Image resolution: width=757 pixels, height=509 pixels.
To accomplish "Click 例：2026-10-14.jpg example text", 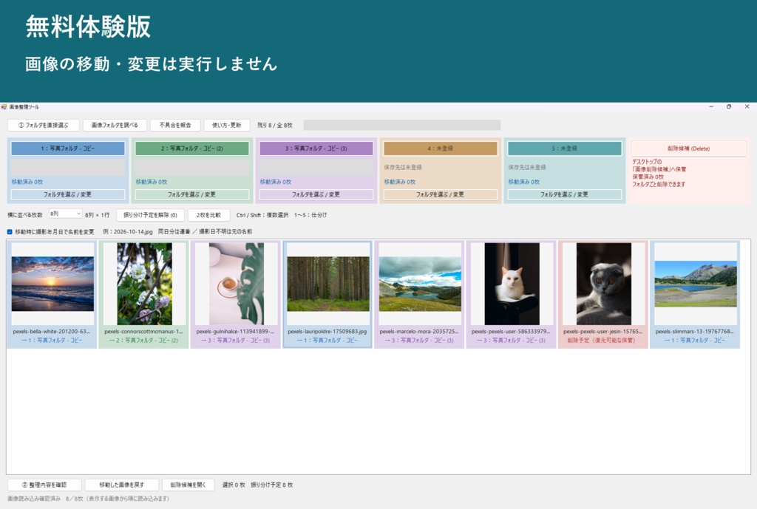I will coord(127,232).
